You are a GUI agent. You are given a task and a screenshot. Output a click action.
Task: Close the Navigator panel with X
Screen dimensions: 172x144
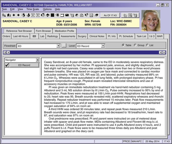coord(38,60)
